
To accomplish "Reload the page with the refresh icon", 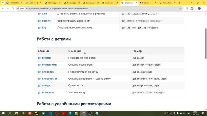I will [x=13, y=8].
